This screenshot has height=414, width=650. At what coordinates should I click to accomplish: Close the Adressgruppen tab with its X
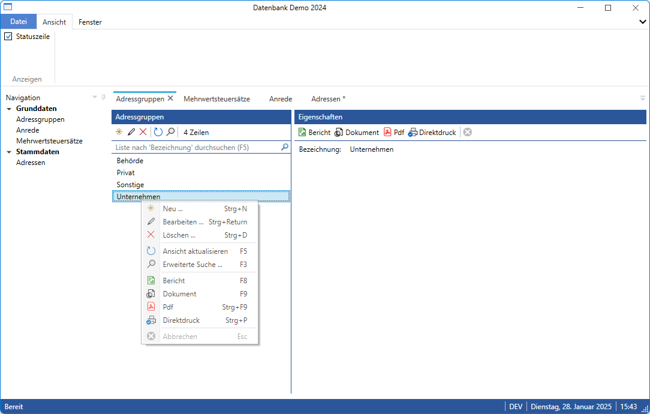pos(170,98)
